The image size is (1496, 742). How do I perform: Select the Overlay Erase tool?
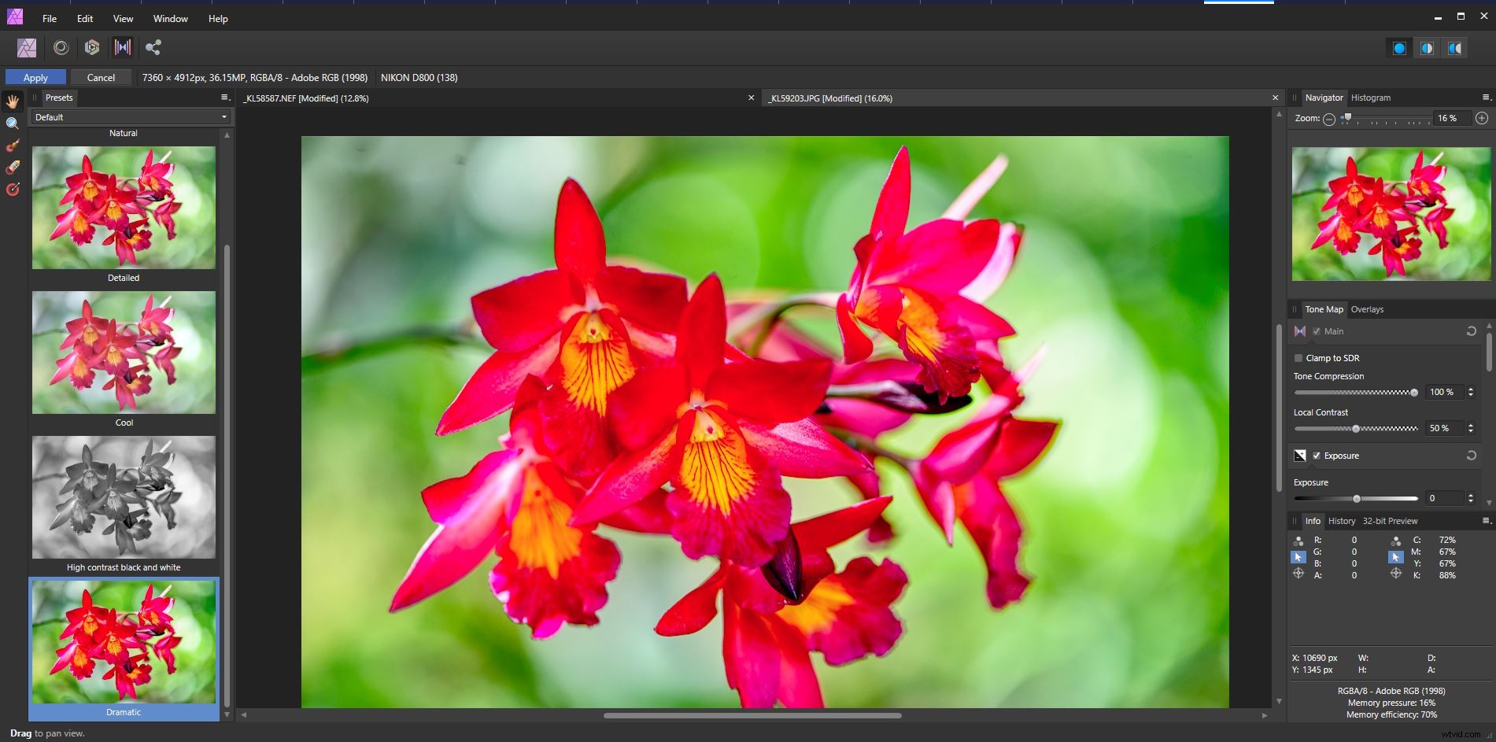tap(12, 168)
